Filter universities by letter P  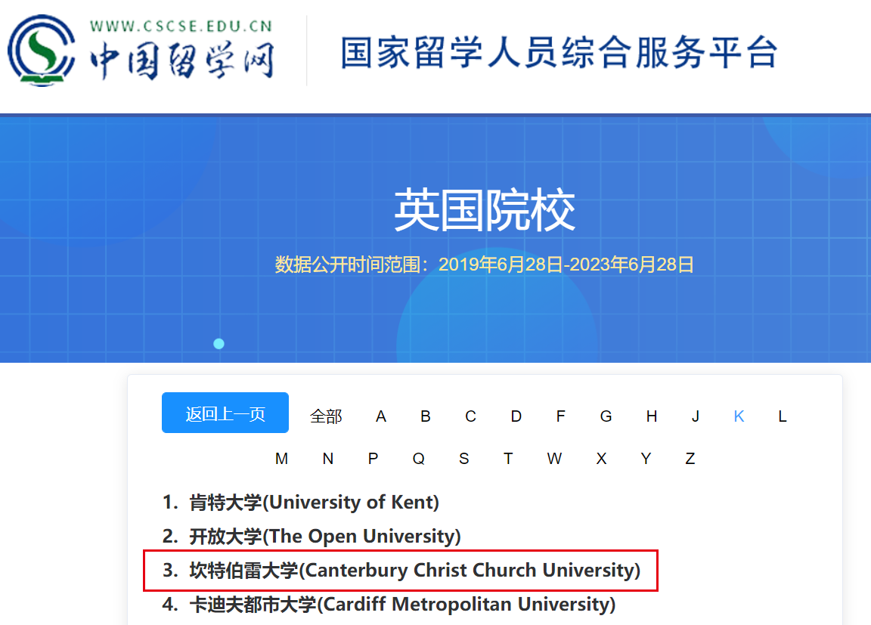pos(373,459)
